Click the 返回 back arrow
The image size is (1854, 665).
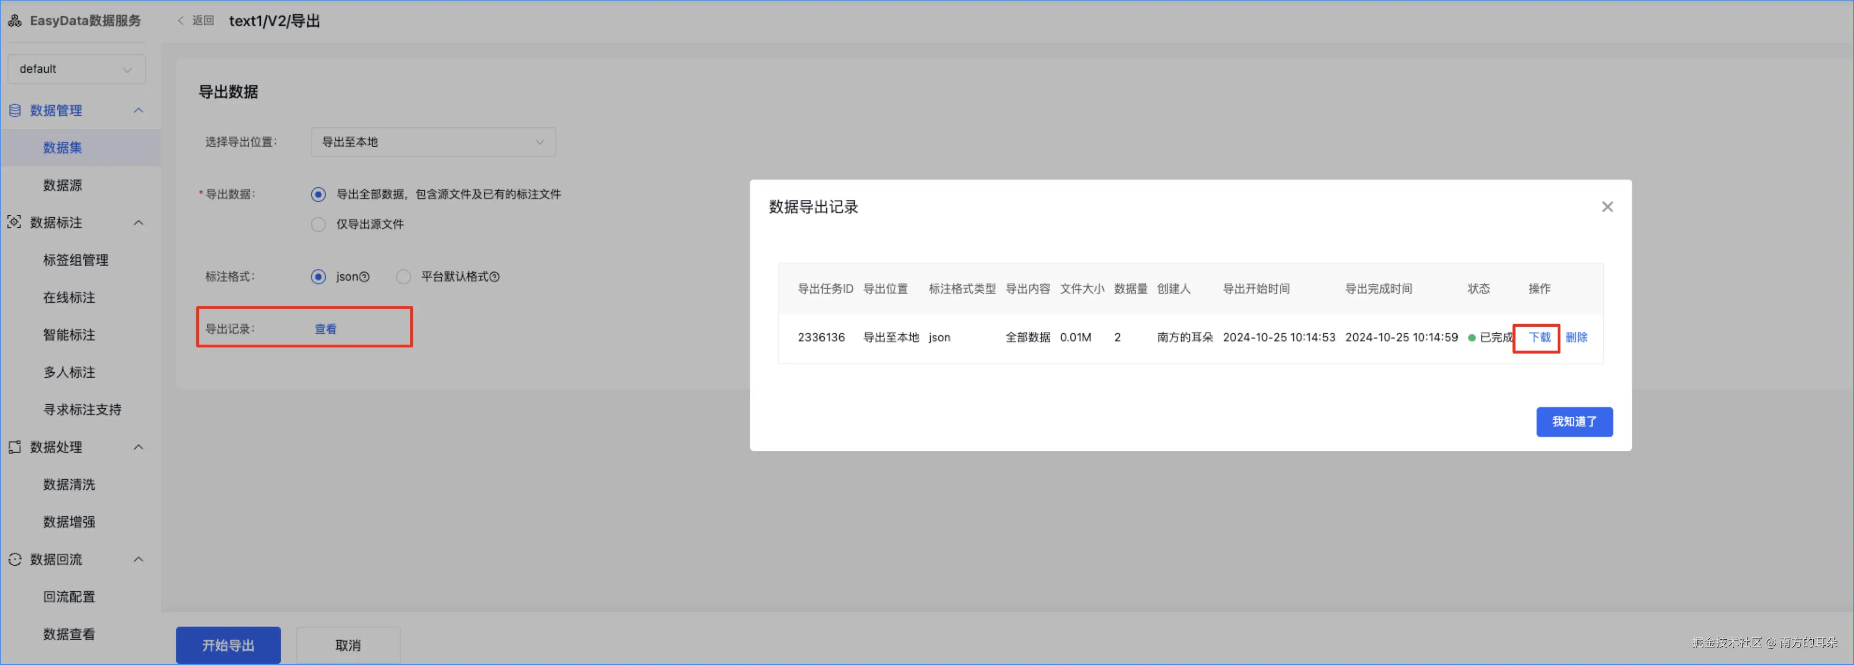(x=181, y=21)
